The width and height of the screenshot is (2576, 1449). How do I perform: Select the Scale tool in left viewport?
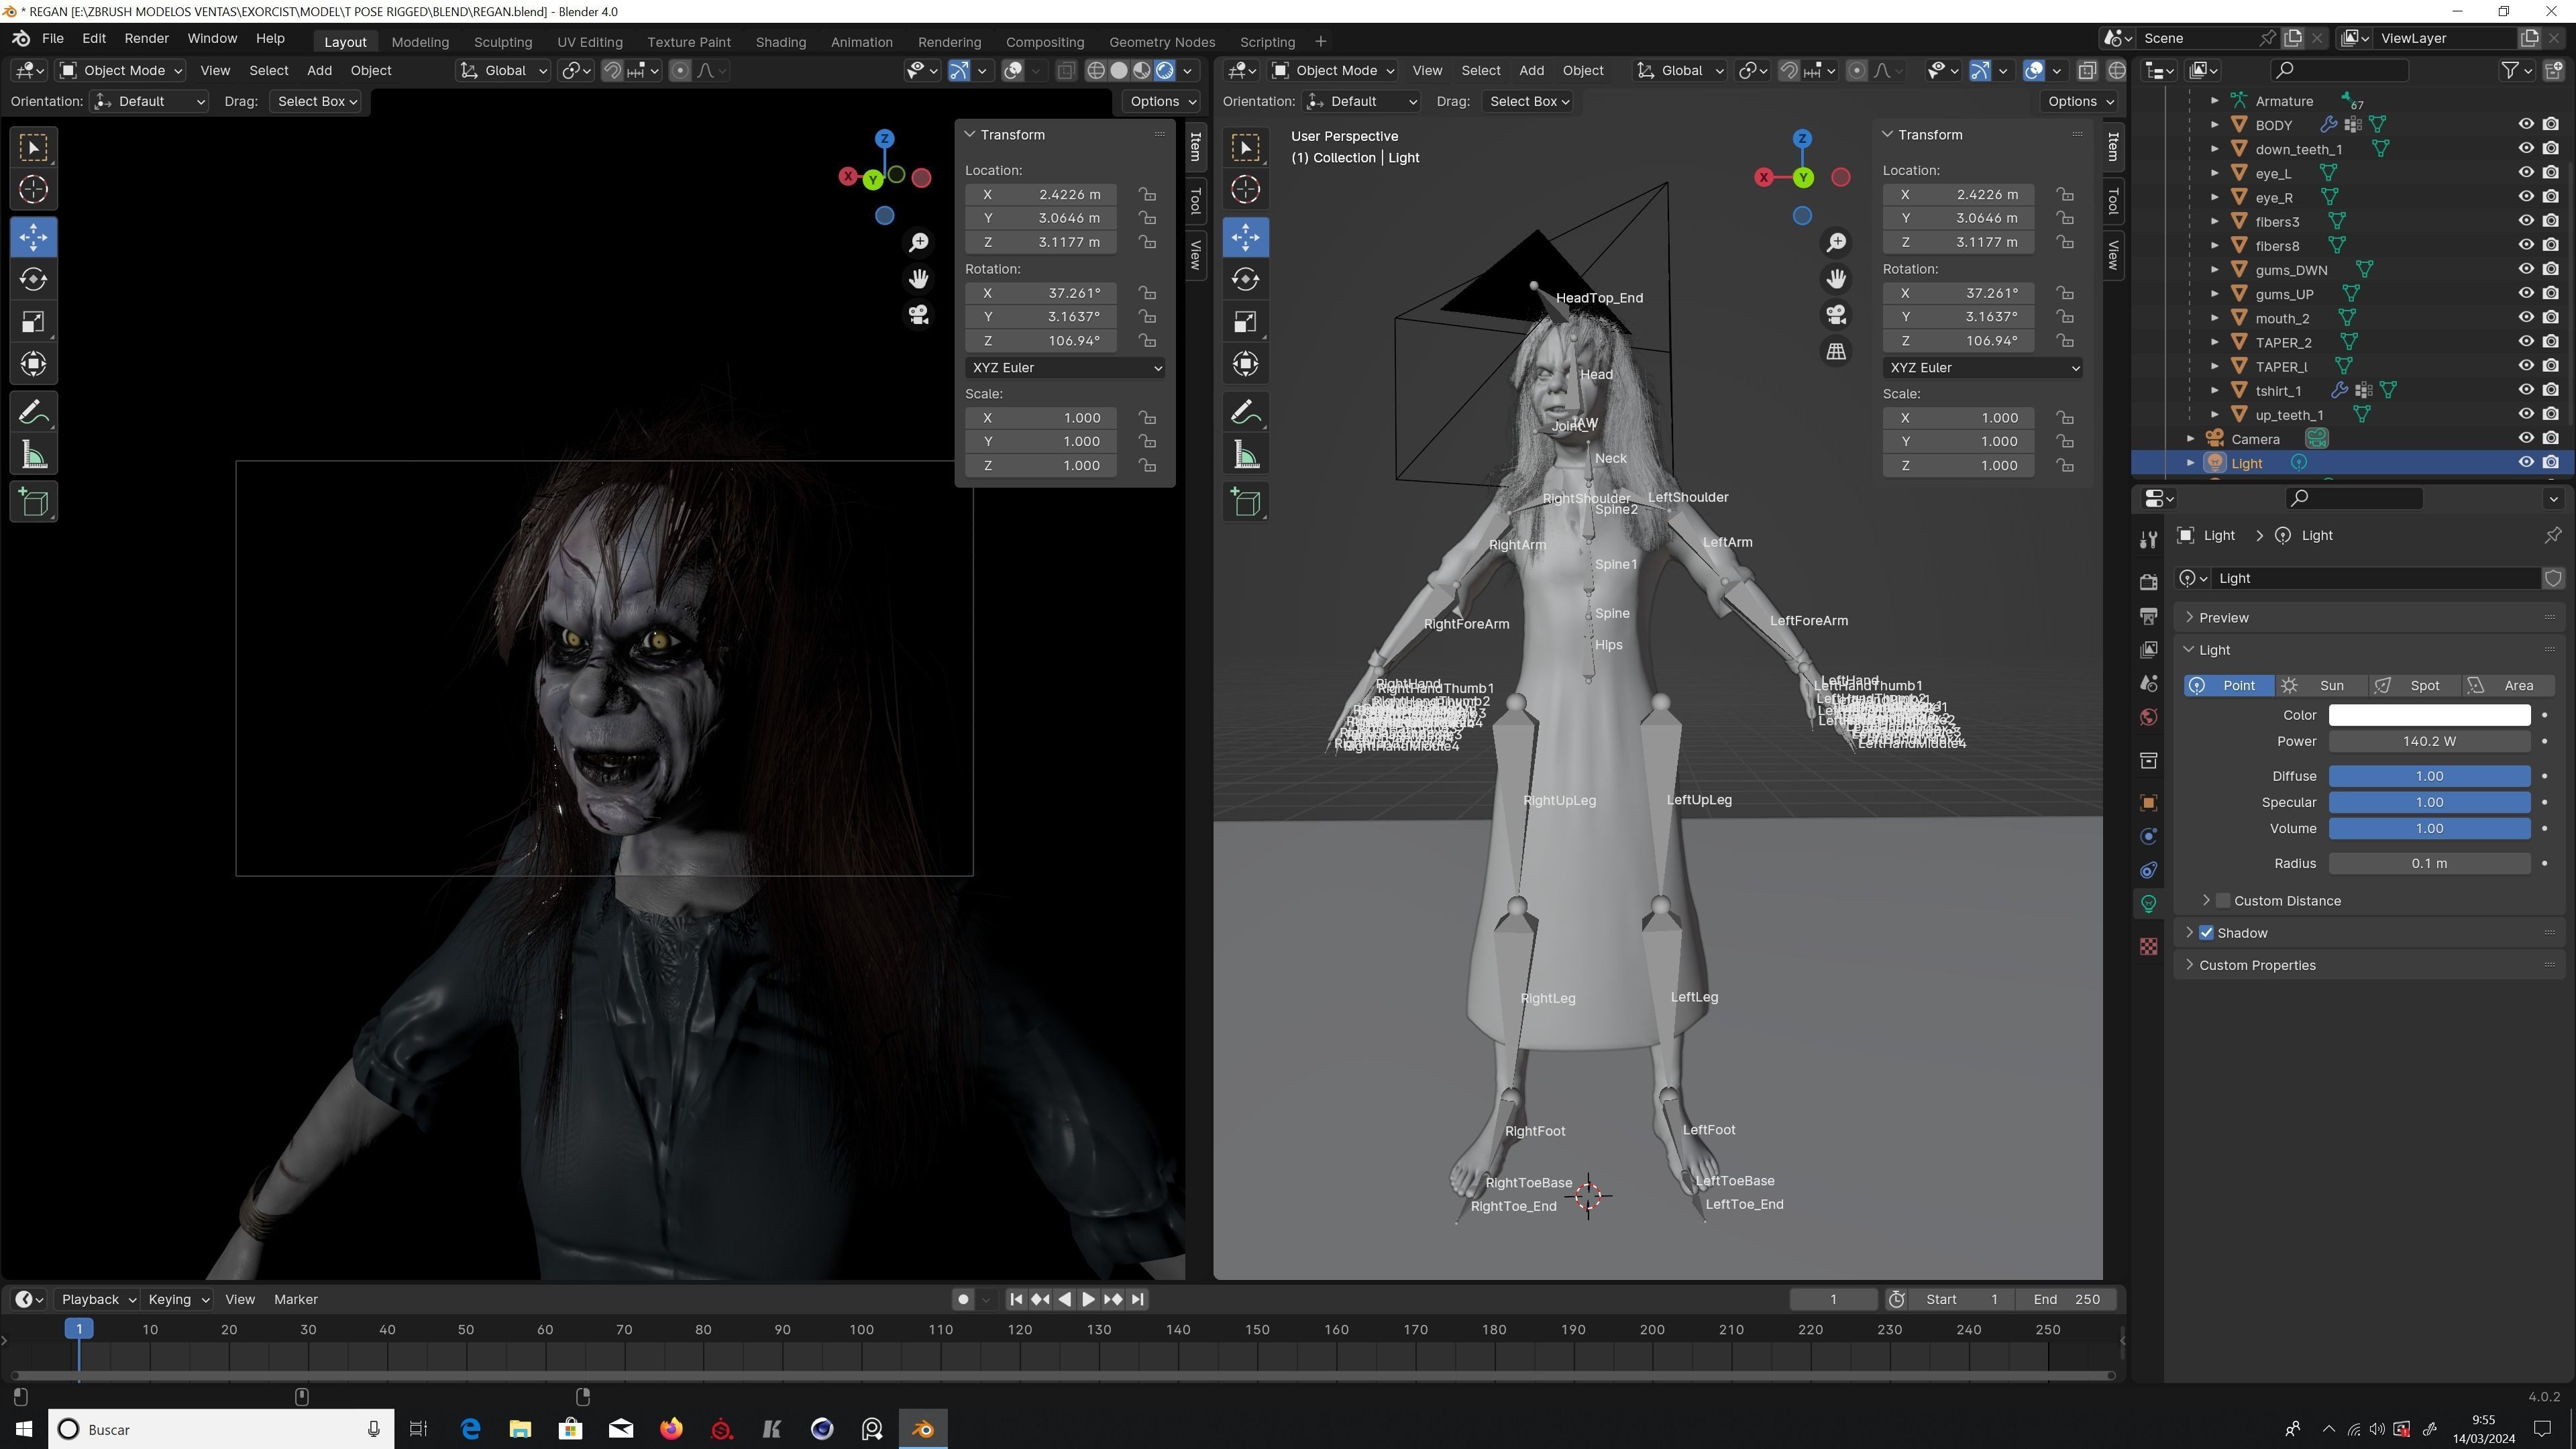(x=33, y=321)
